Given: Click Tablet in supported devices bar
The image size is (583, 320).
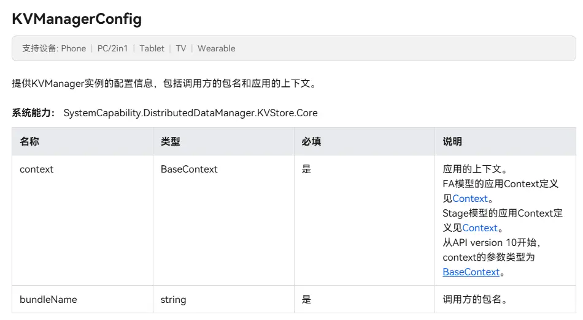Looking at the screenshot, I should 152,48.
